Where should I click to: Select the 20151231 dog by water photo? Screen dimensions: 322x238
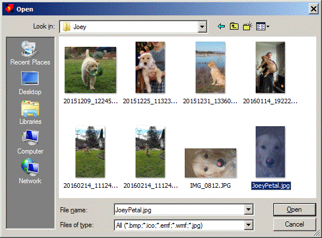click(x=210, y=67)
